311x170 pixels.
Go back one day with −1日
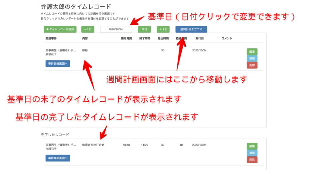[x=88, y=29]
